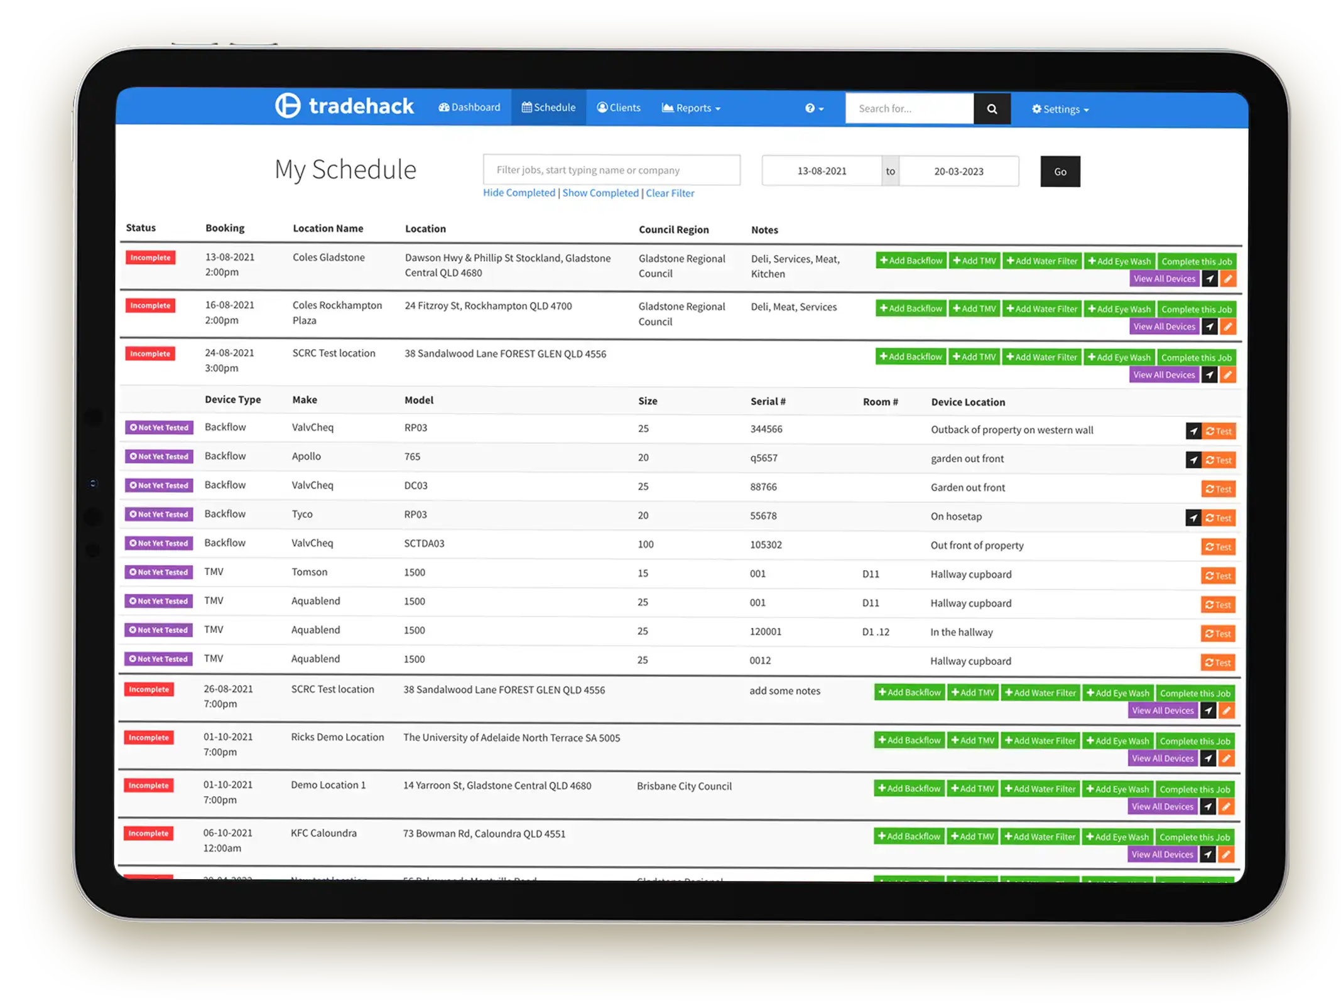This screenshot has height=1004, width=1341.
Task: Click the Clear Filter link
Action: pyautogui.click(x=670, y=193)
